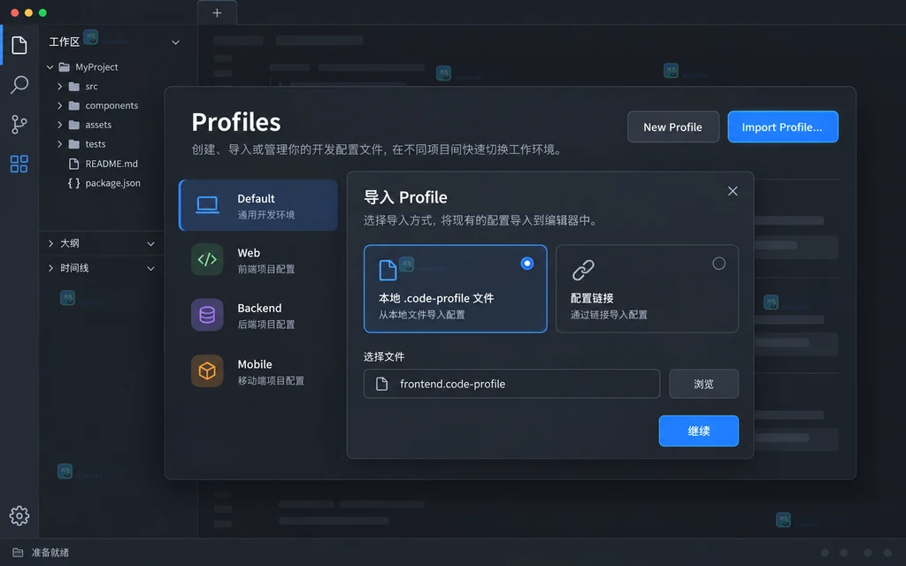
Task: Click the 准备就绪 status text
Action: tap(50, 553)
